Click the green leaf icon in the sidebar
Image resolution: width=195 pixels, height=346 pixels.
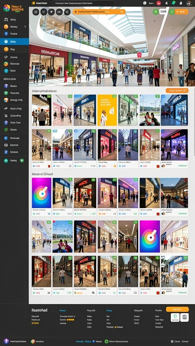tap(6, 129)
